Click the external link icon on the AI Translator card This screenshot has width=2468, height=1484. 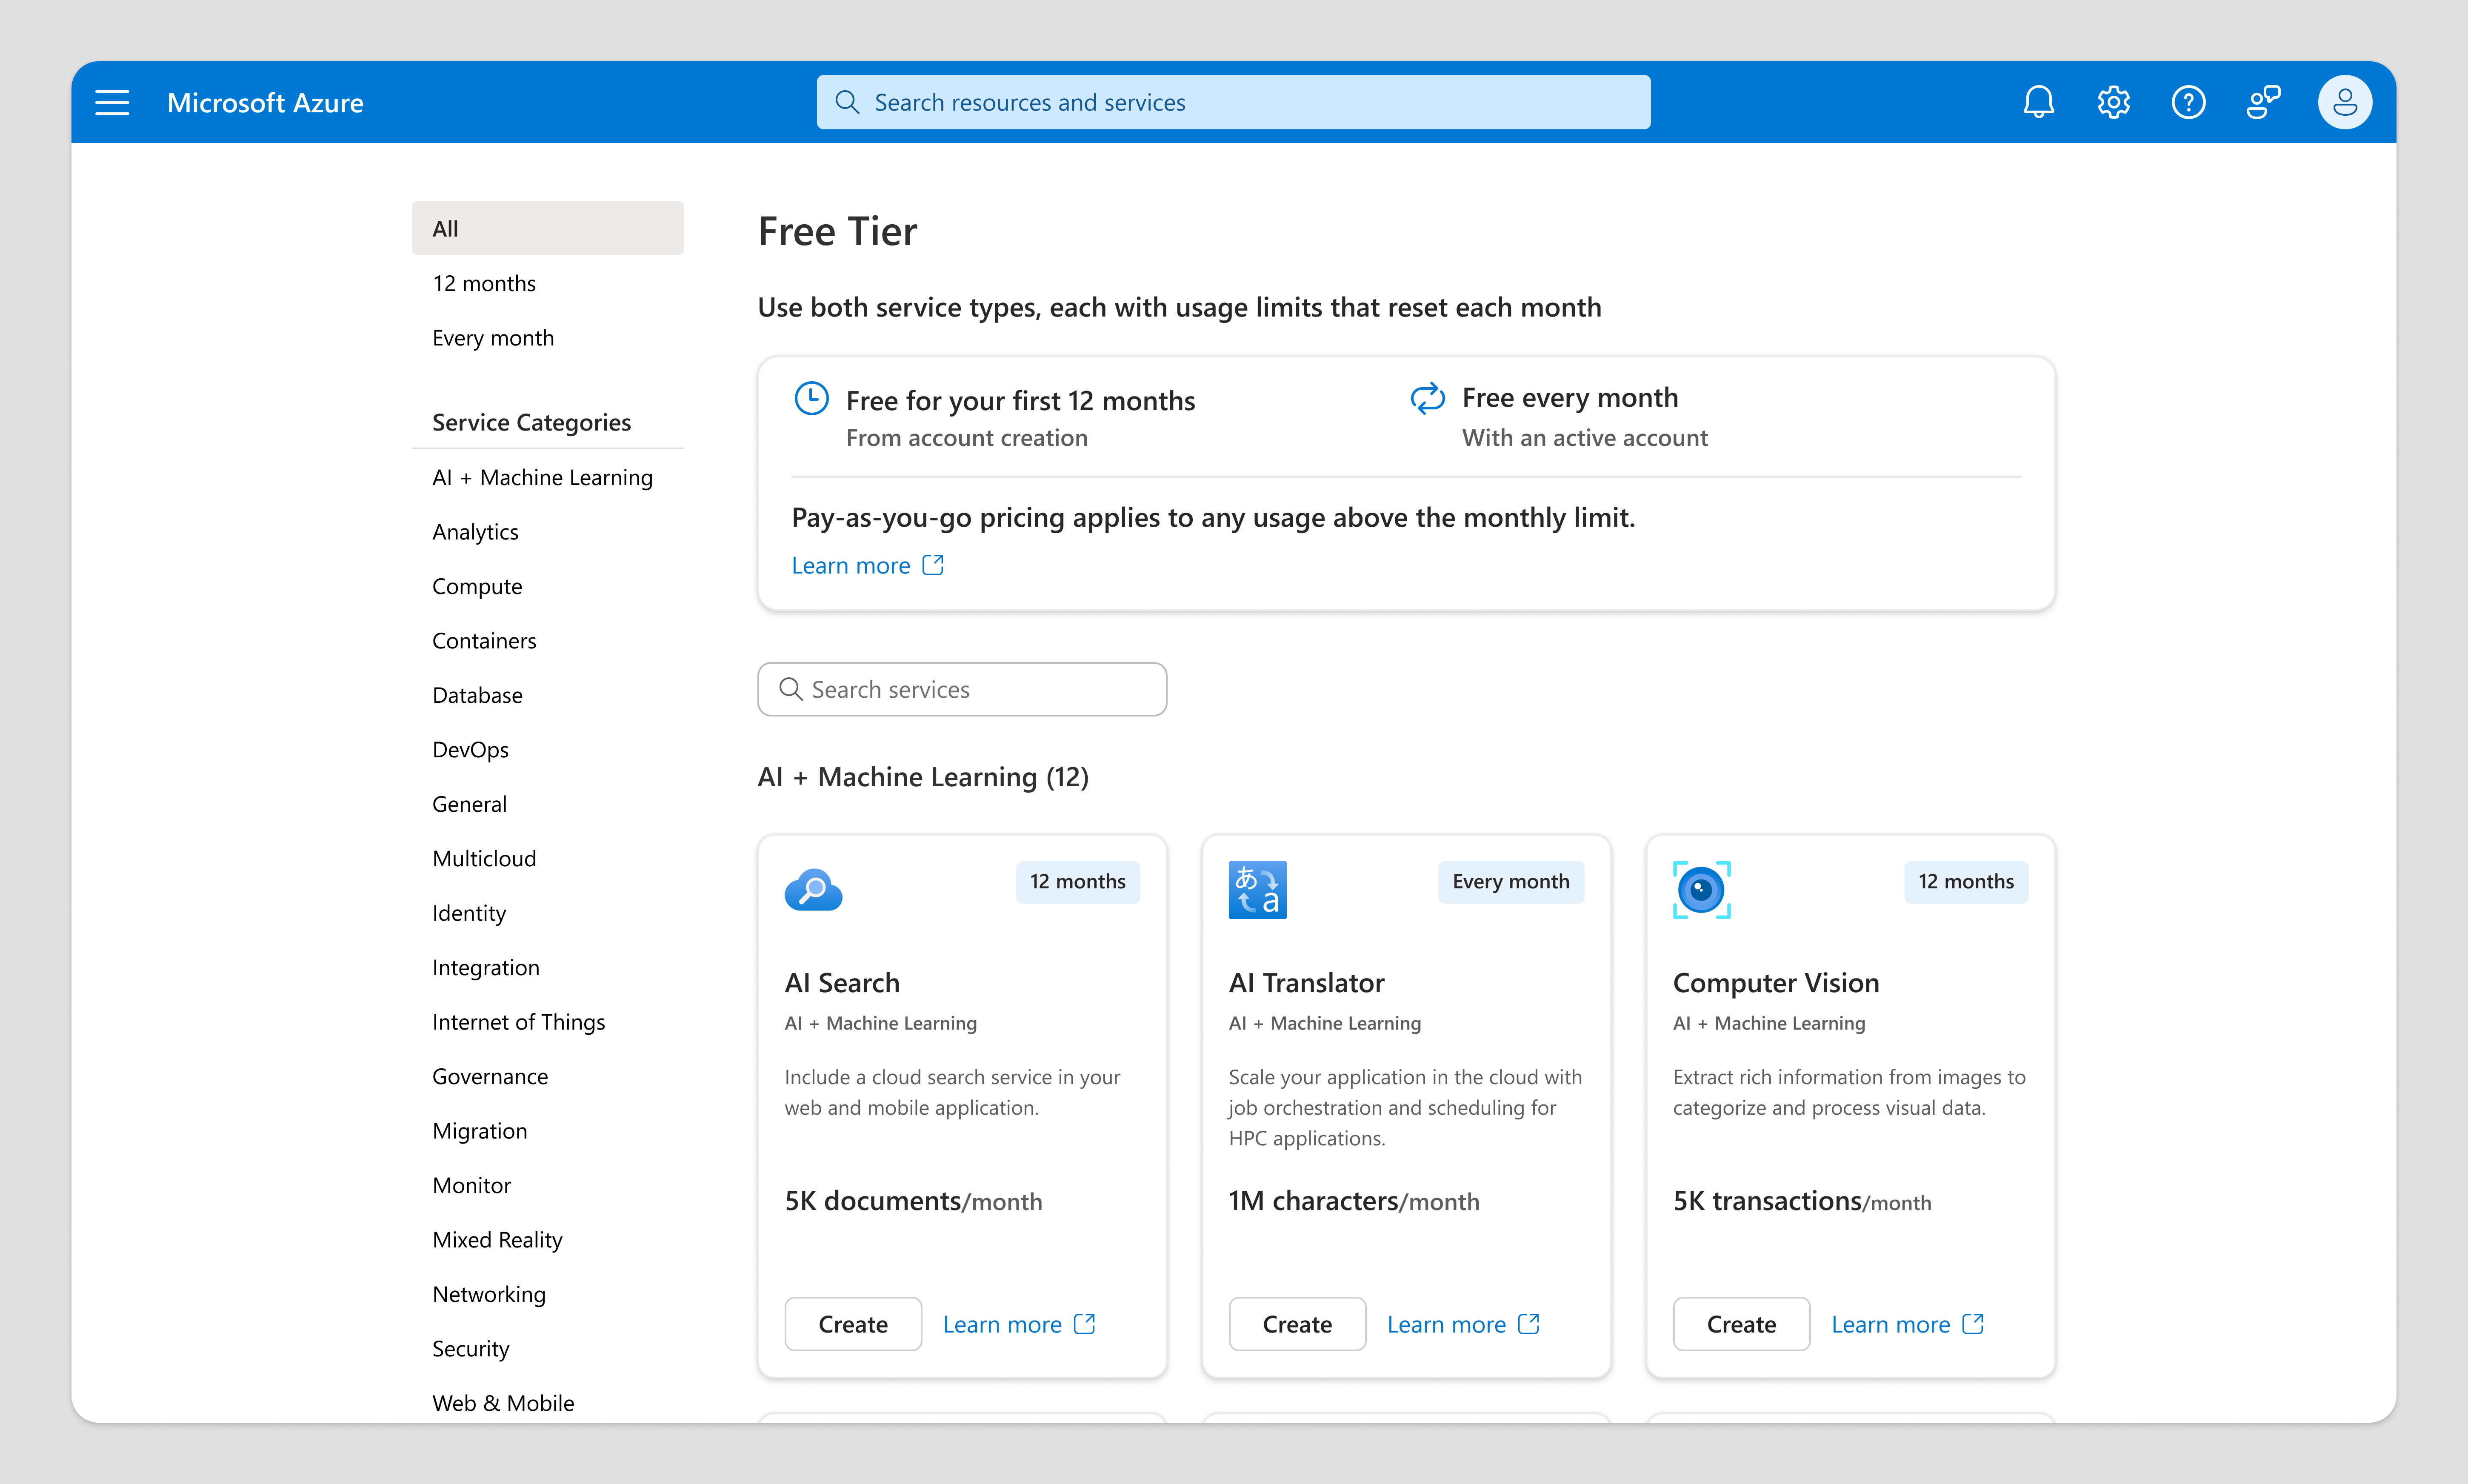coord(1528,1324)
